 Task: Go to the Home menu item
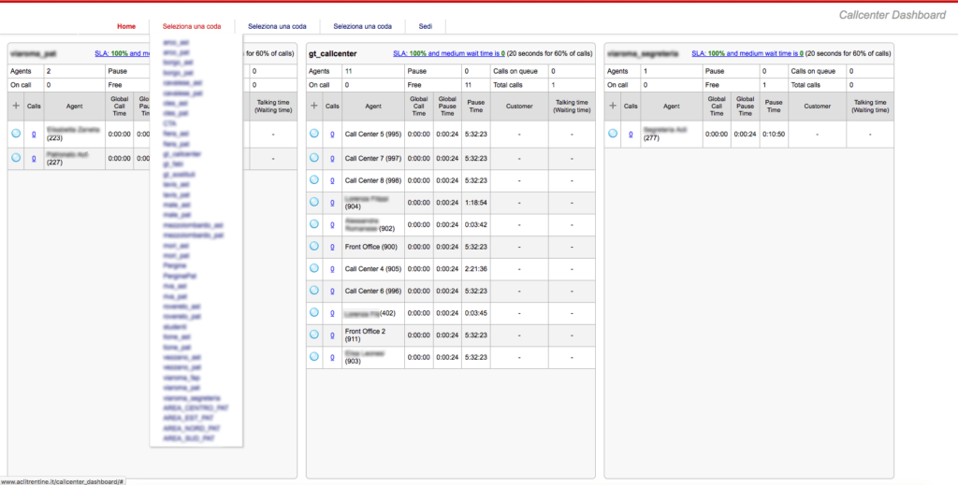126,26
